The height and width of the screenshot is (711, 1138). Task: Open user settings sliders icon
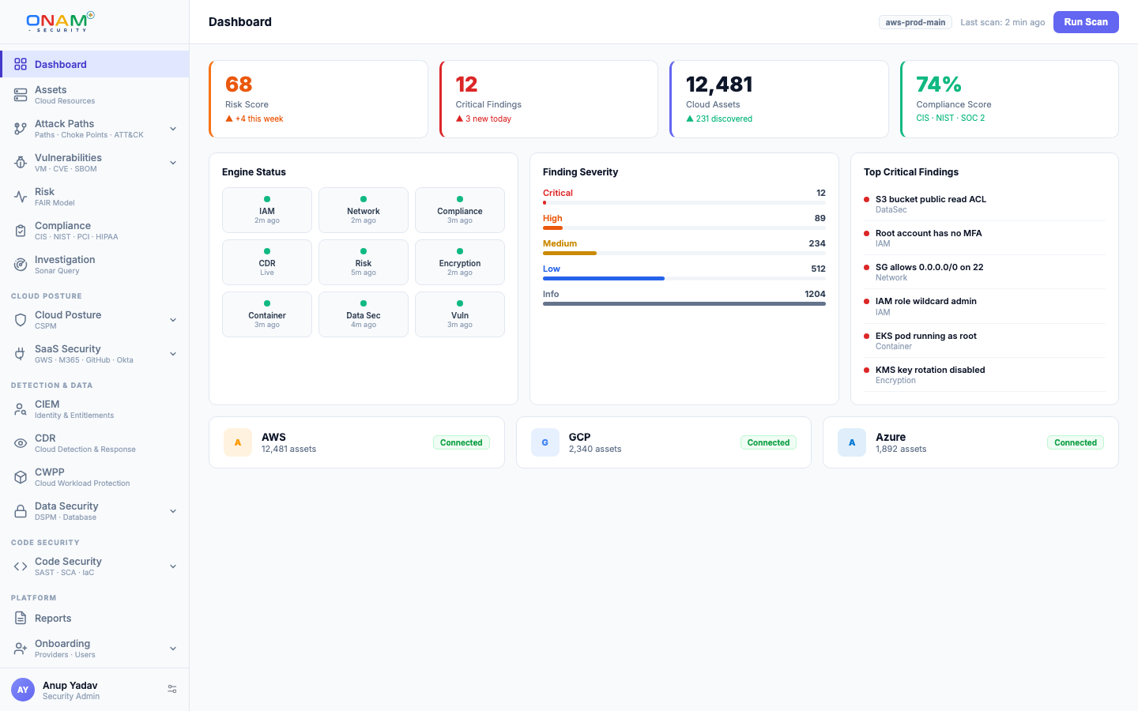172,690
